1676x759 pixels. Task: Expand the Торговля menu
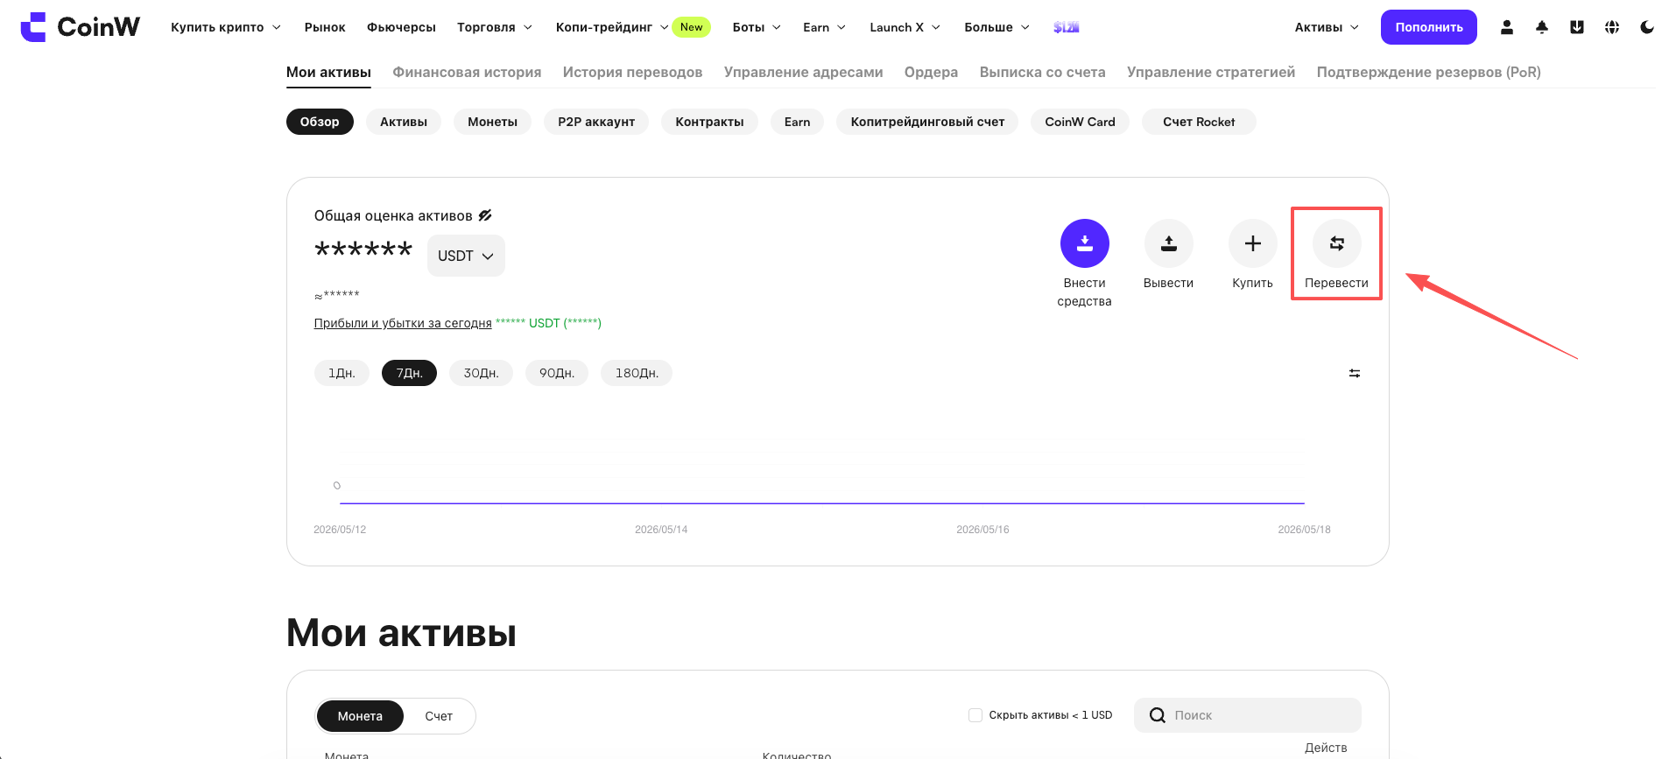[x=495, y=27]
